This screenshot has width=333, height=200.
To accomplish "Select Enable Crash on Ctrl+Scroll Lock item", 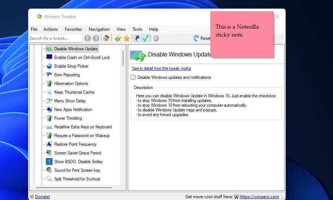I will [x=82, y=58].
